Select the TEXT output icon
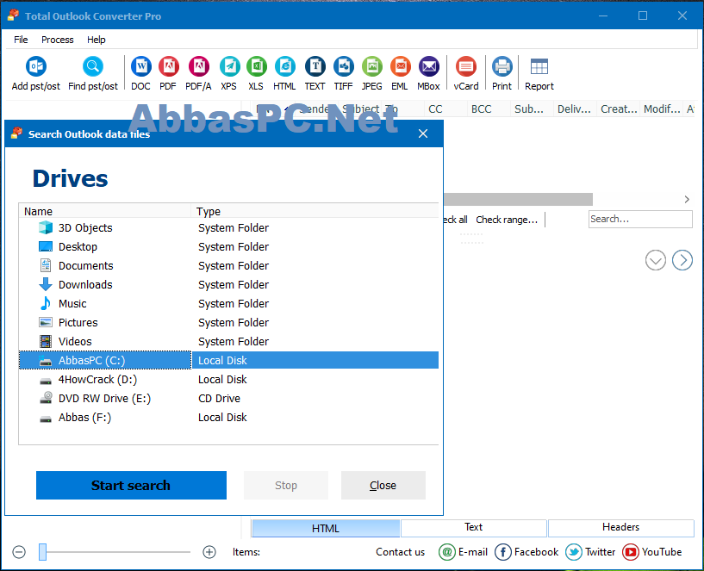The image size is (704, 571). tap(315, 73)
